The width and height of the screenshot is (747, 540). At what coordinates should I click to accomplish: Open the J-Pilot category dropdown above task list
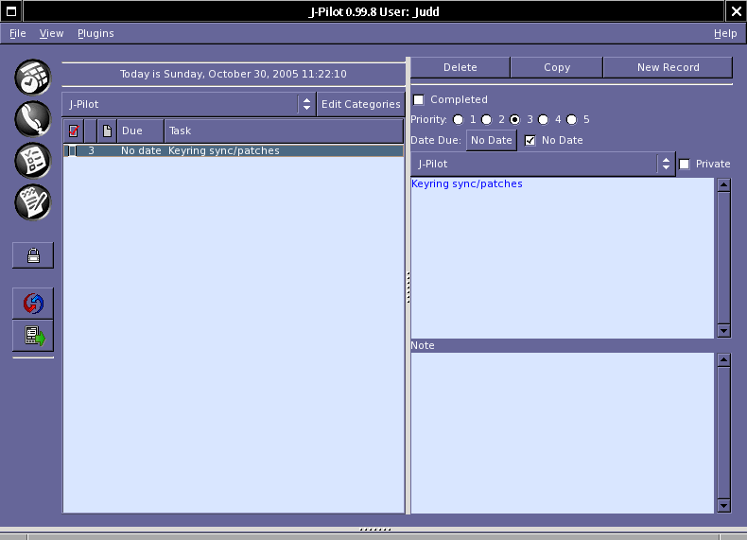[x=188, y=104]
